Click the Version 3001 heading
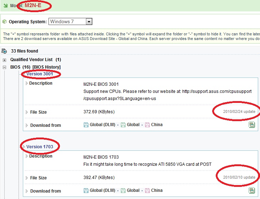The width and height of the screenshot is (260, 199). click(x=40, y=74)
